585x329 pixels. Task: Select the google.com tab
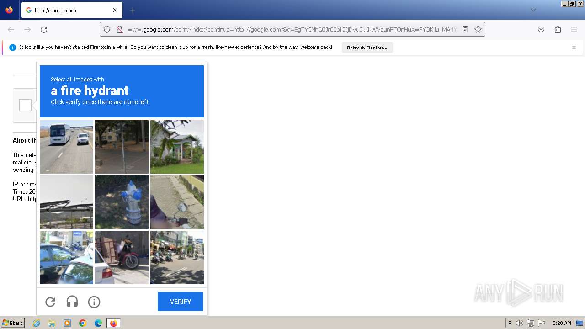point(72,10)
